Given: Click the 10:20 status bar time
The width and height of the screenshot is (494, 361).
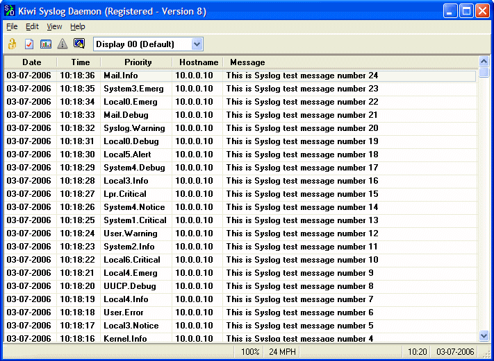Looking at the screenshot, I should (x=418, y=352).
